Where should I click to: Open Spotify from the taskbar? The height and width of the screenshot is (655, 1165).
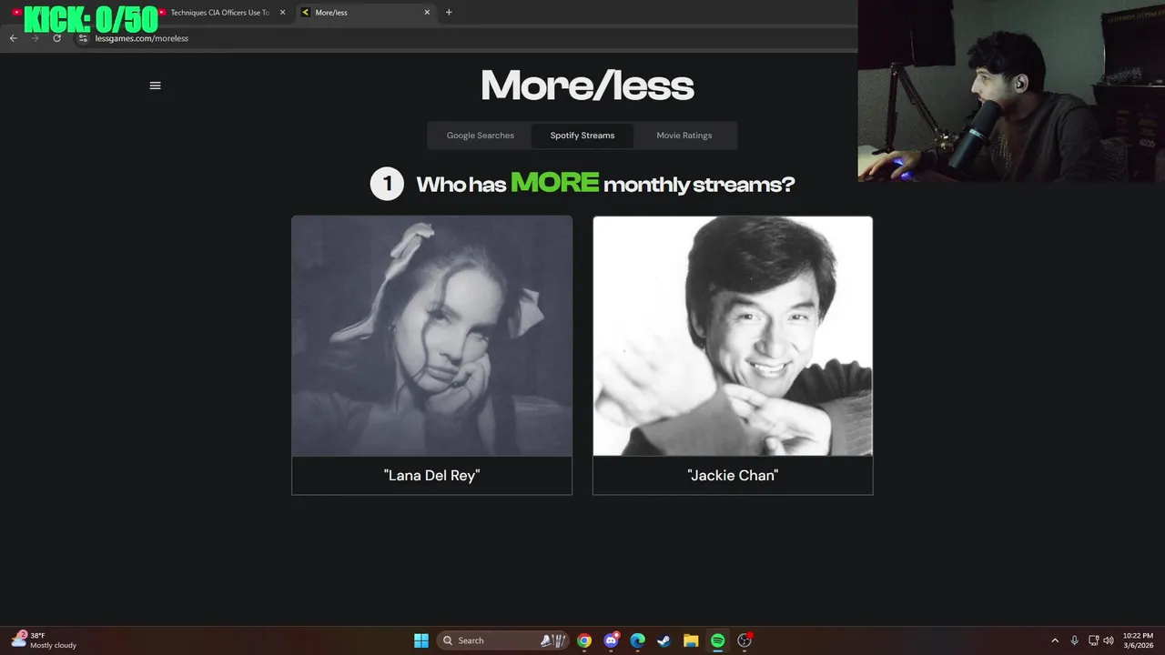tap(717, 640)
